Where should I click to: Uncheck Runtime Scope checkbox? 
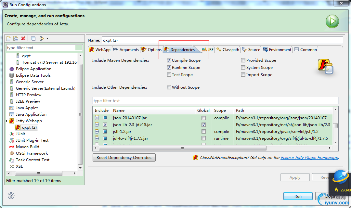coord(169,68)
